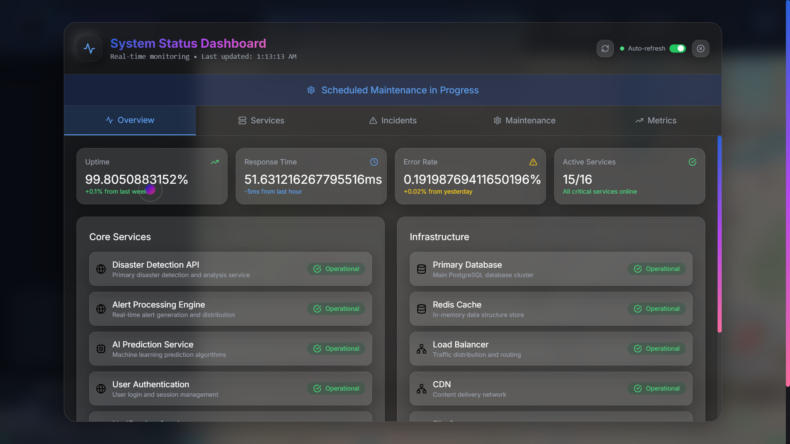Click Operational badge for Primary Database
The height and width of the screenshot is (444, 790).
click(x=657, y=269)
